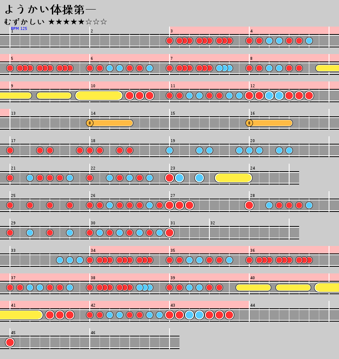Select the big red note starting measure 23
This screenshot has height=359, width=339.
point(169,178)
